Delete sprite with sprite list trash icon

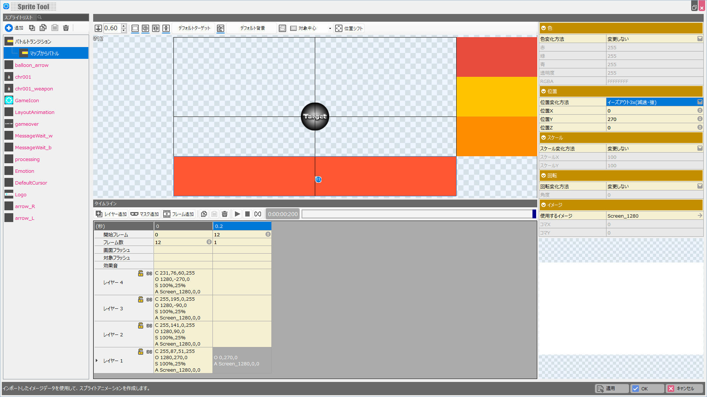tap(66, 28)
